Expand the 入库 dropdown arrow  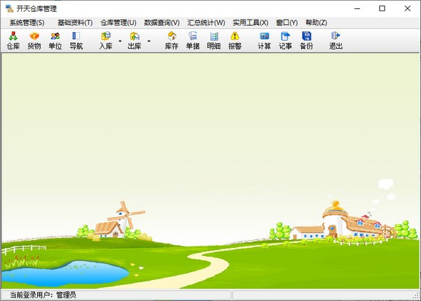pyautogui.click(x=120, y=41)
